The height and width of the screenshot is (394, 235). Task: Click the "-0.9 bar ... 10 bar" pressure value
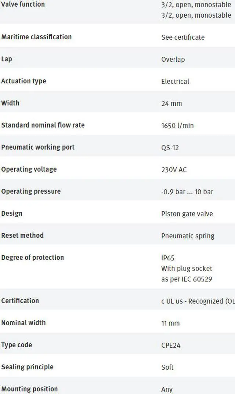187,191
